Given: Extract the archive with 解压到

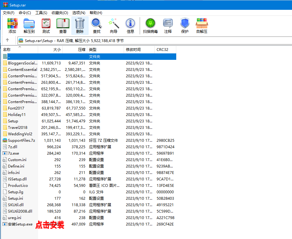Looking at the screenshot, I should 29,26.
